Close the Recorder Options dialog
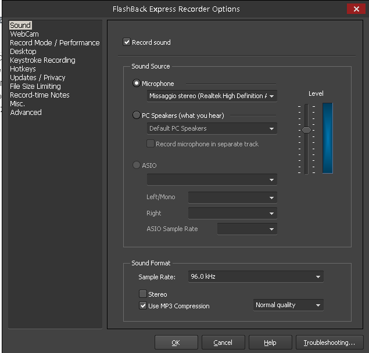369x353 pixels. [356, 9]
